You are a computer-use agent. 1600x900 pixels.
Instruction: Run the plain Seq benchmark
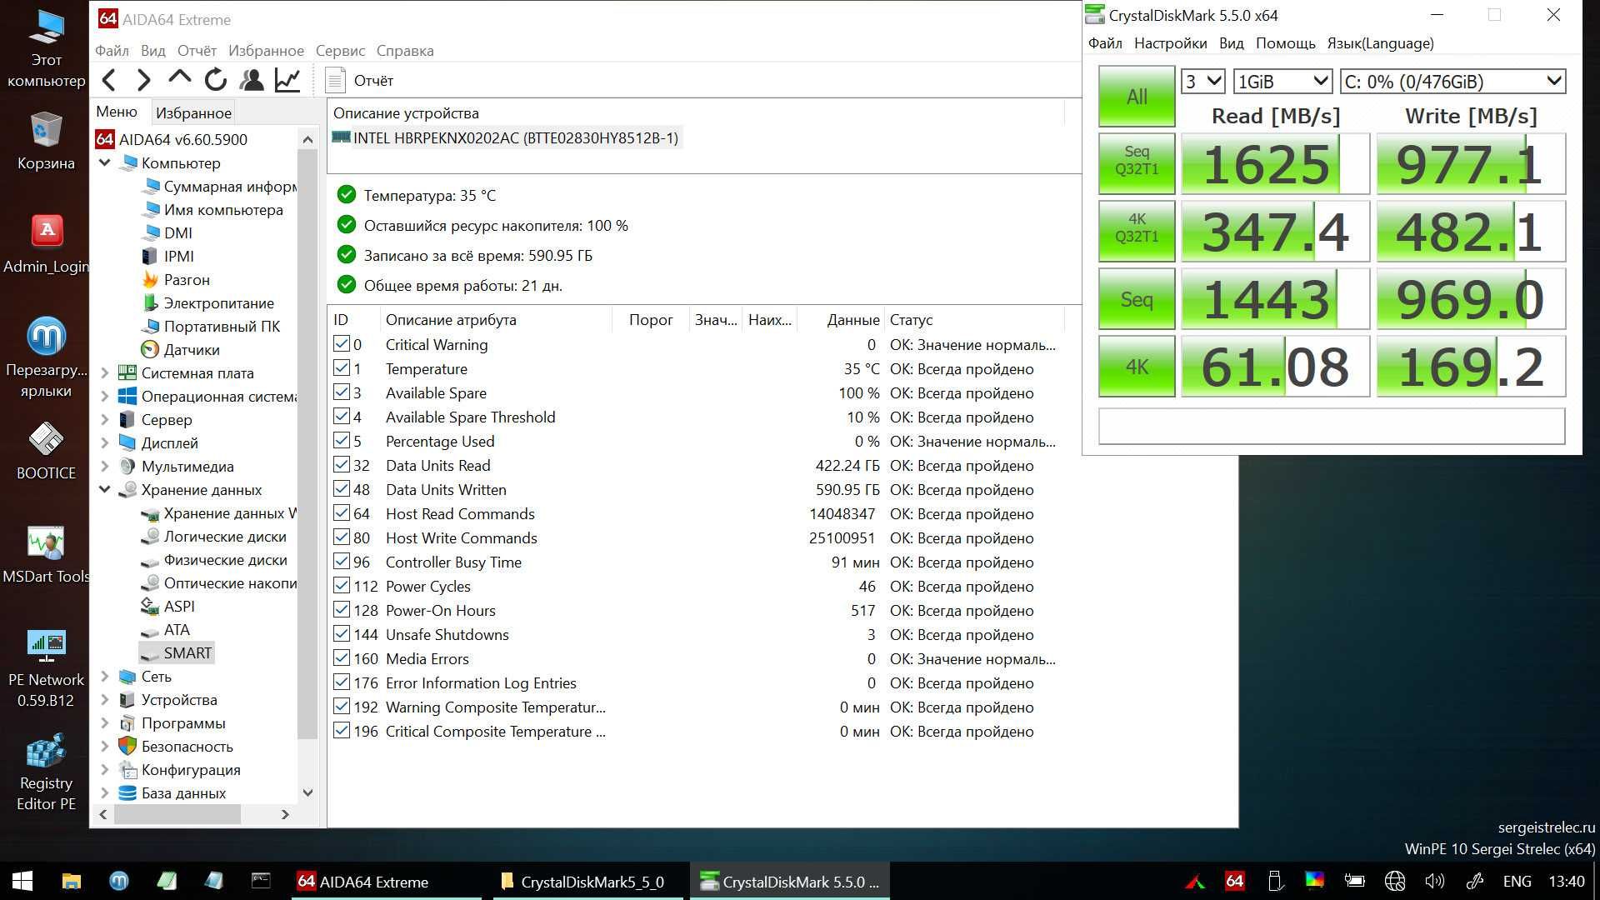1137,298
